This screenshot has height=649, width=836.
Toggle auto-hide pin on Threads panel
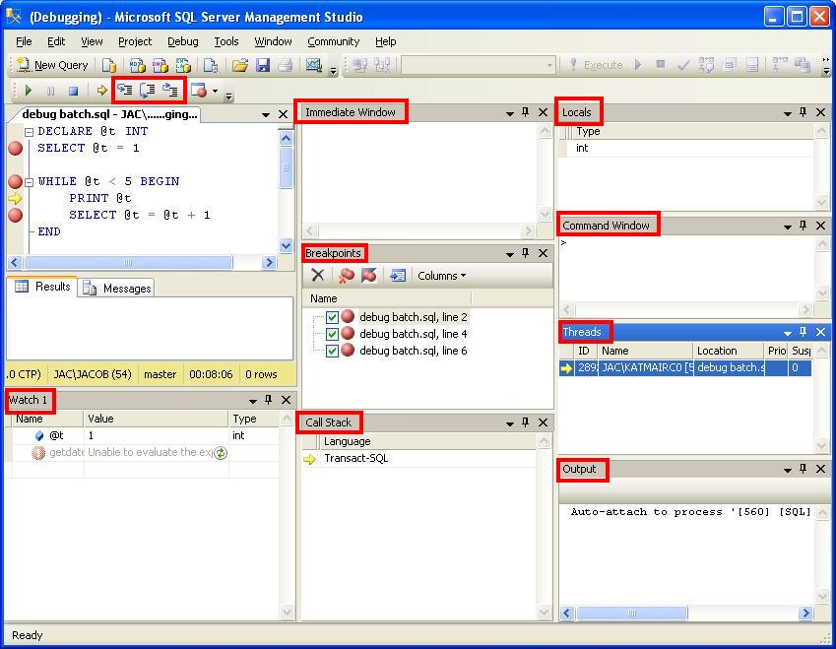803,332
